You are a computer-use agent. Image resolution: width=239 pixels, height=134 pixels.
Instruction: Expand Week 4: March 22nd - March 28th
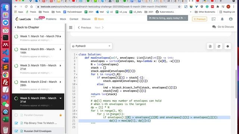[38, 85]
